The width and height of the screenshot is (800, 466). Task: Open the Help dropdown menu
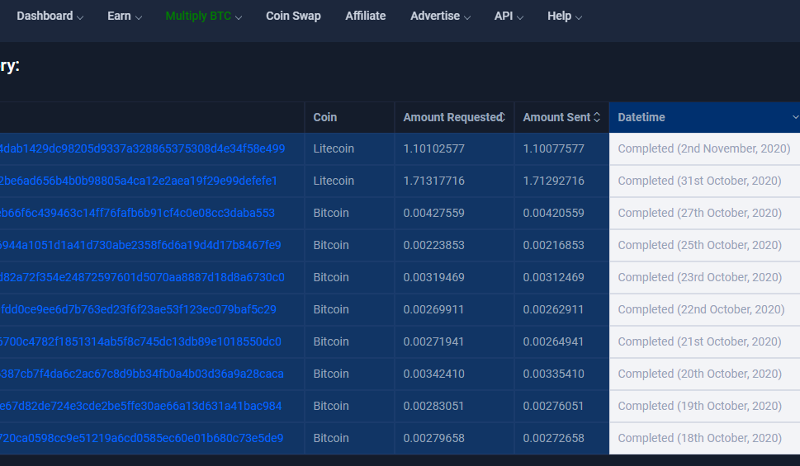point(565,16)
